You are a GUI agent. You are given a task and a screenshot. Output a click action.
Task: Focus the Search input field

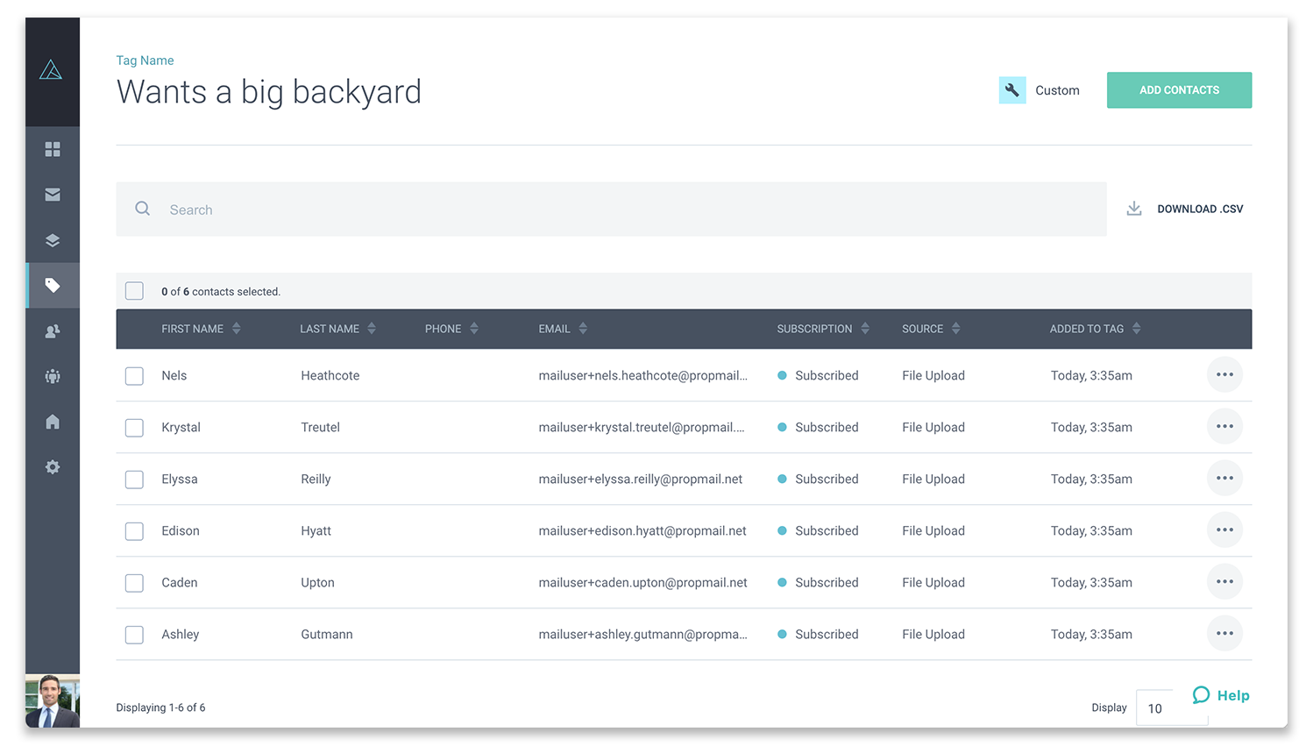click(x=611, y=210)
